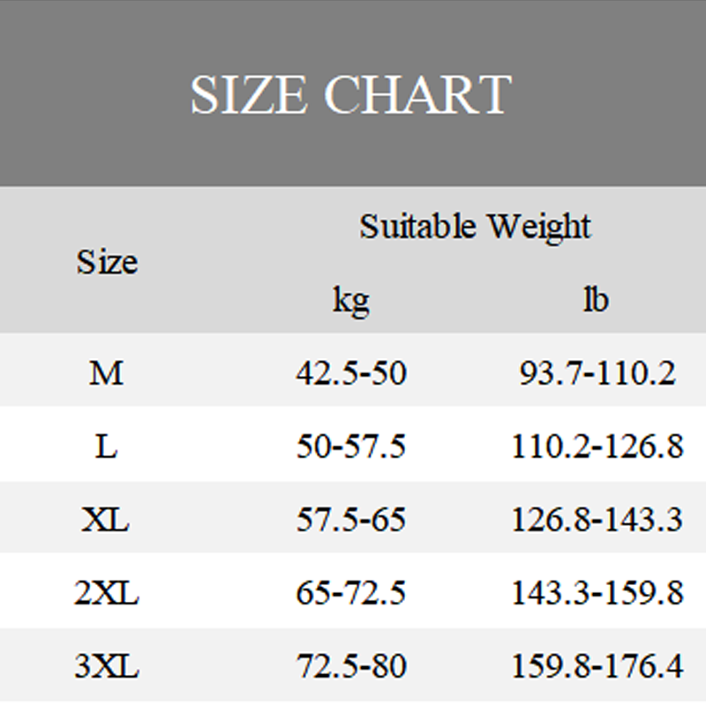The height and width of the screenshot is (706, 706).
Task: Select the XL size label
Action: pos(106,520)
